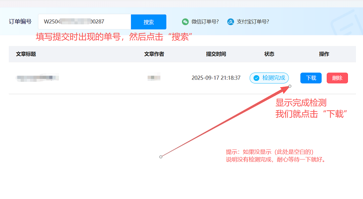Viewport: 363px width, 199px height.
Task: Click the 状态 column header
Action: coord(269,54)
